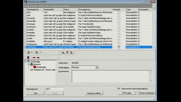Click the pencil-and-list edit icon in the right toolbar

(63, 52)
